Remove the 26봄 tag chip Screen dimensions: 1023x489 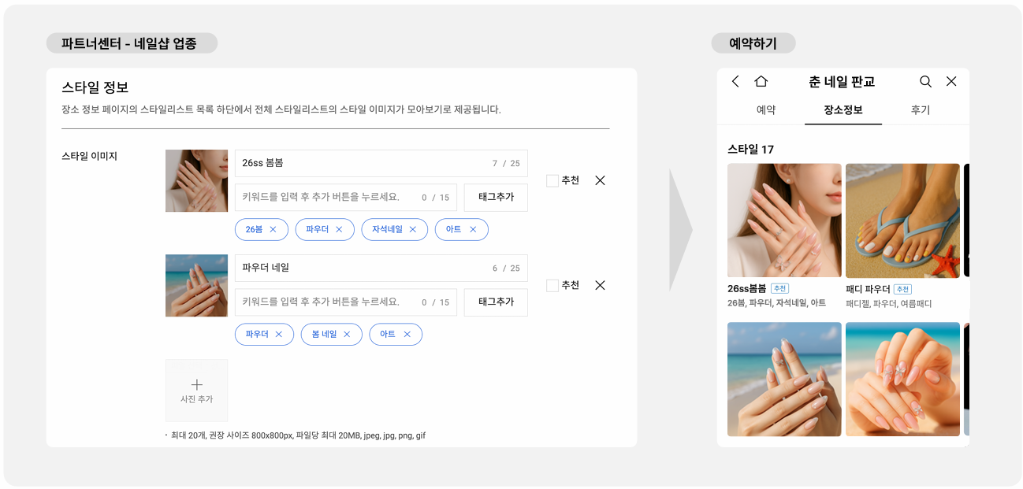click(273, 229)
